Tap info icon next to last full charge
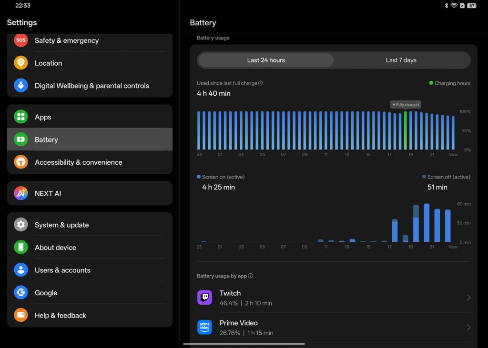 (261, 83)
